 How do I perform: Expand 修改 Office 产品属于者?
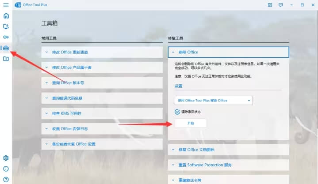point(102,68)
